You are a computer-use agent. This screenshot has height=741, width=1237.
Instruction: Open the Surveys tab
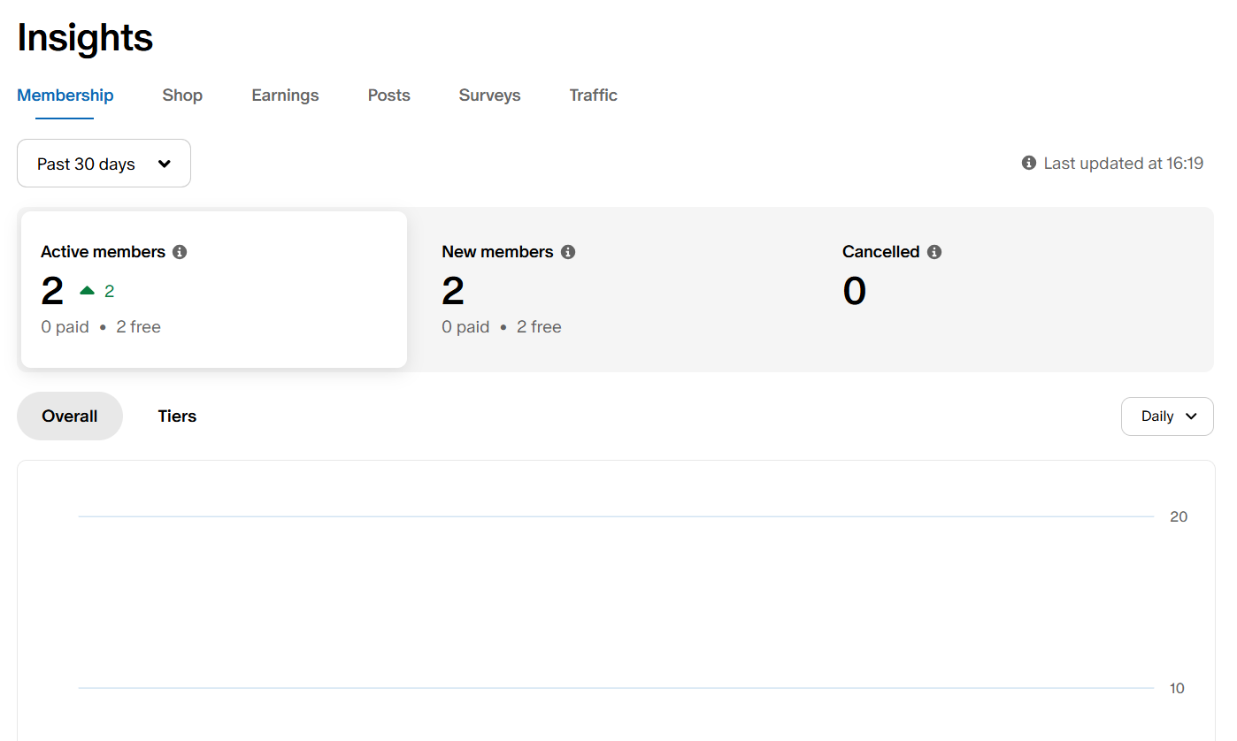(489, 95)
